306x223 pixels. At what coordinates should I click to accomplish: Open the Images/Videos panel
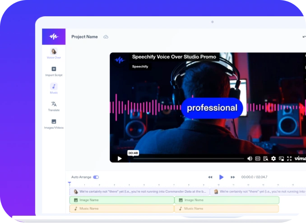(x=54, y=124)
